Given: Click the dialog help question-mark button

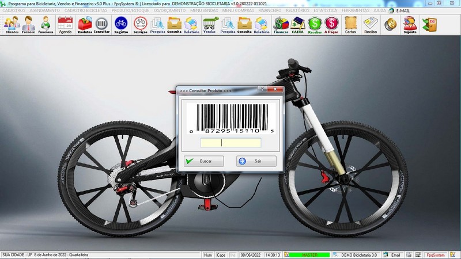Looking at the screenshot, I should point(262,89).
